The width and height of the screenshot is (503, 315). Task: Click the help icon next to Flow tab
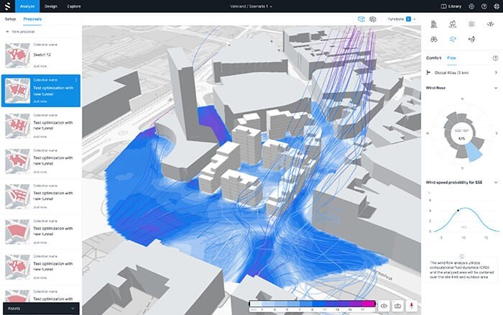pos(495,58)
